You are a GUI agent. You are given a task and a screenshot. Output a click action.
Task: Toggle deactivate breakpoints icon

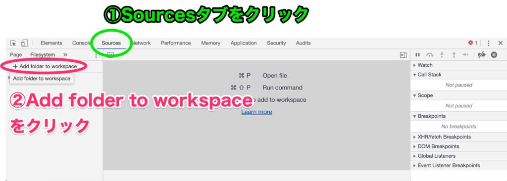pyautogui.click(x=481, y=55)
